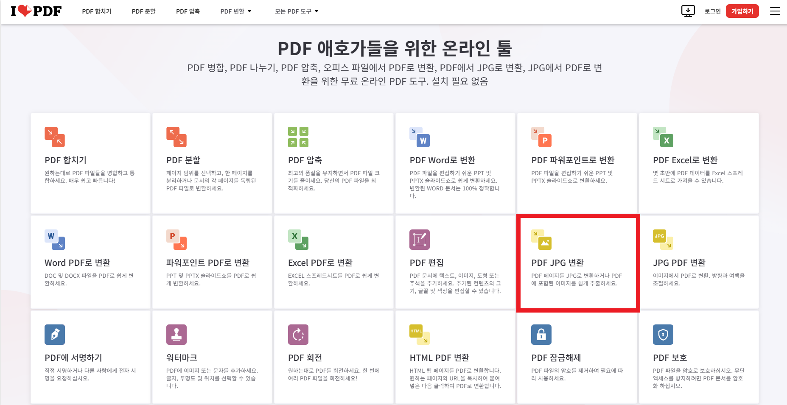Screen dimensions: 787x405
Task: Click the Word PDF로 변환 icon
Action: 55,240
